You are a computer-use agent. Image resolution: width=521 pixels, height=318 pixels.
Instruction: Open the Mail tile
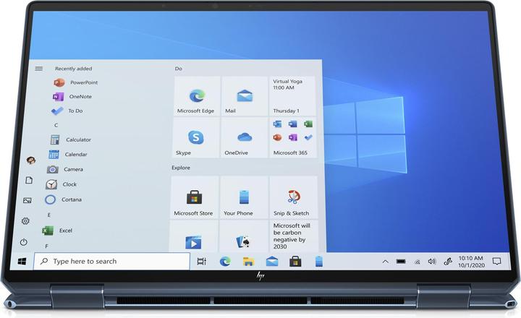coord(245,96)
